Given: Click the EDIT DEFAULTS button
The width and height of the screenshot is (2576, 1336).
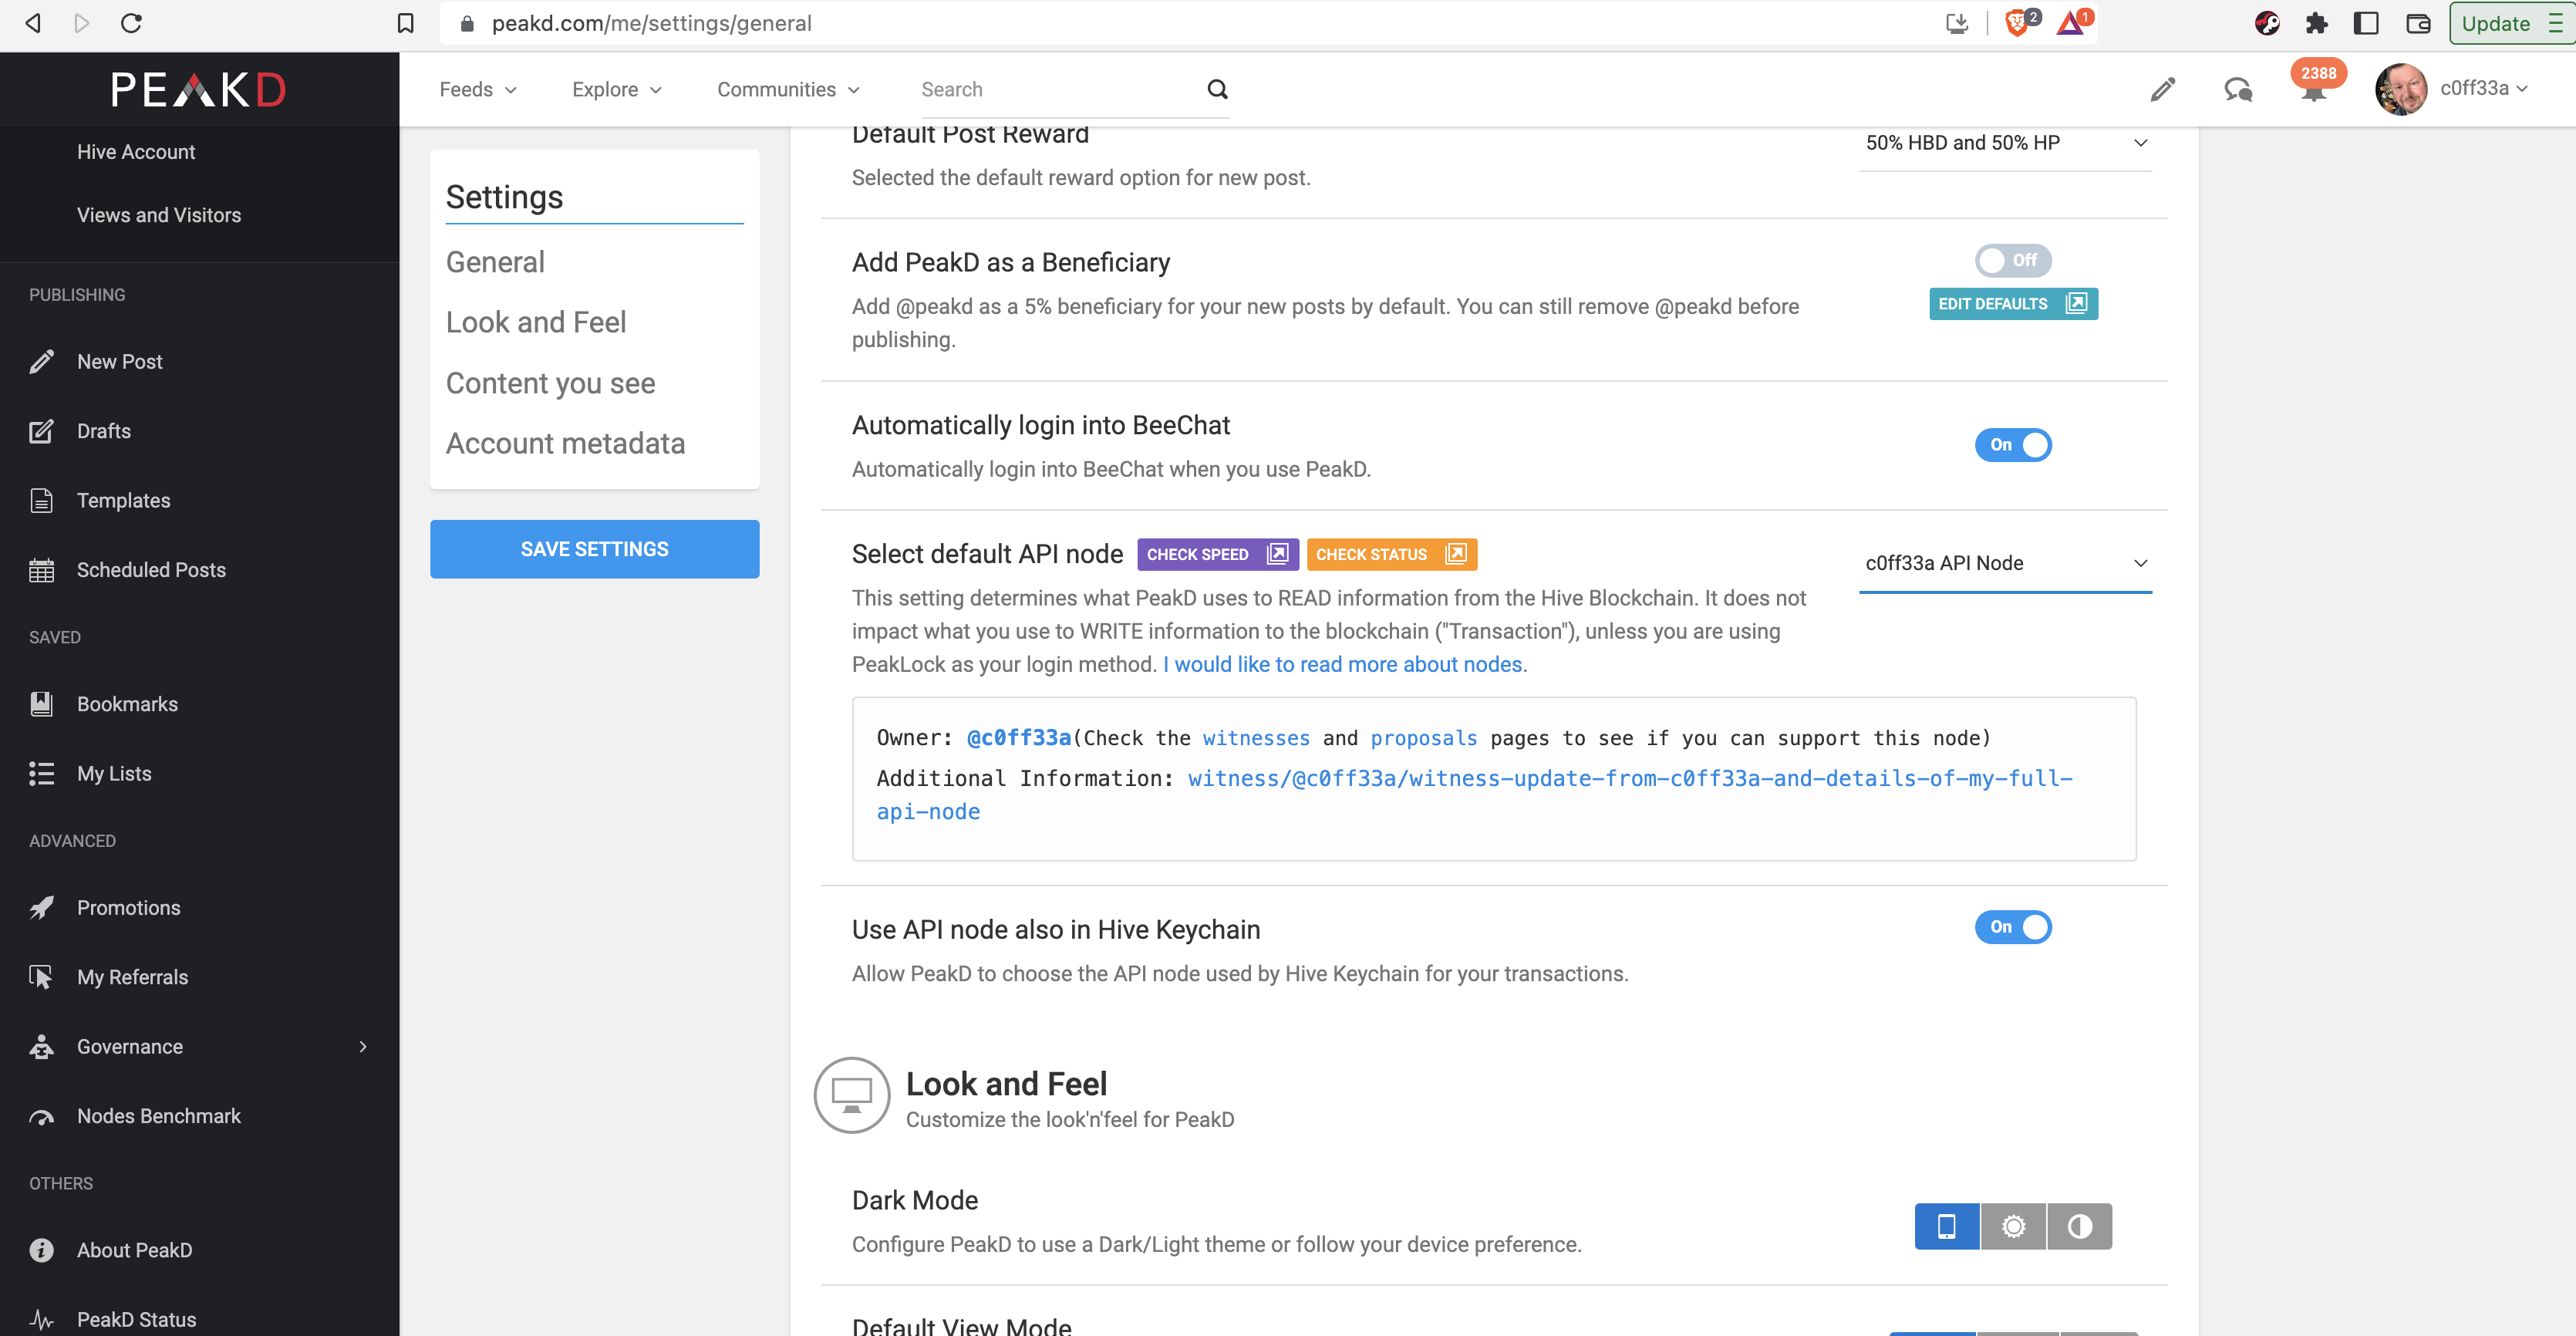Looking at the screenshot, I should tap(2013, 304).
